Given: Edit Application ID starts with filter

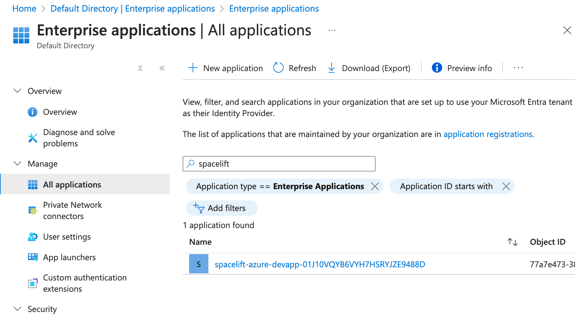Looking at the screenshot, I should click(446, 186).
